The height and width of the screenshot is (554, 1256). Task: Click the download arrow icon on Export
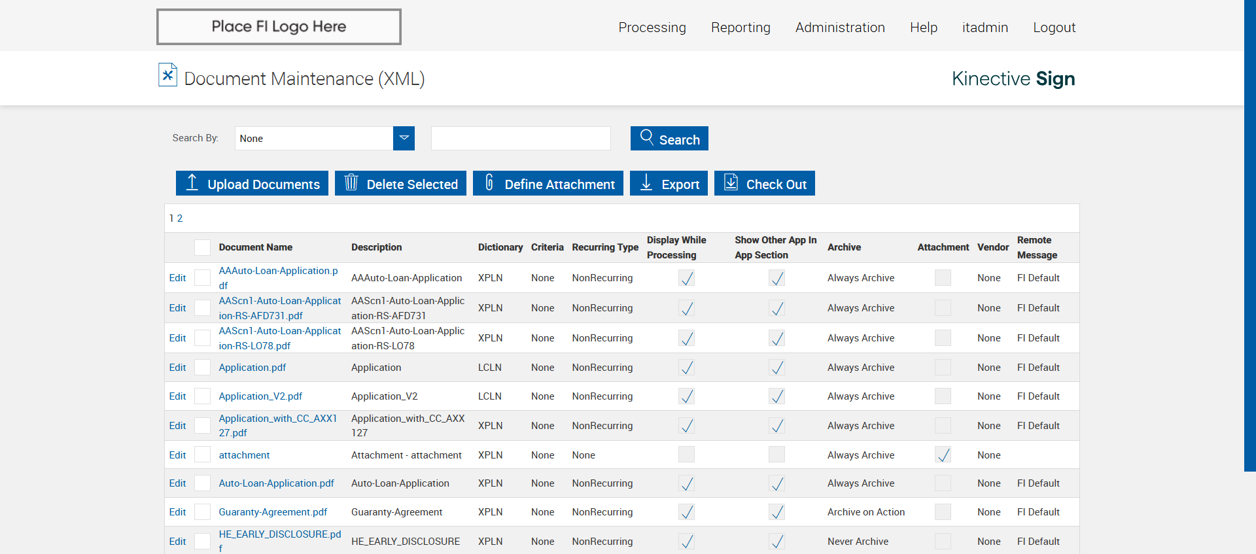[x=646, y=182]
